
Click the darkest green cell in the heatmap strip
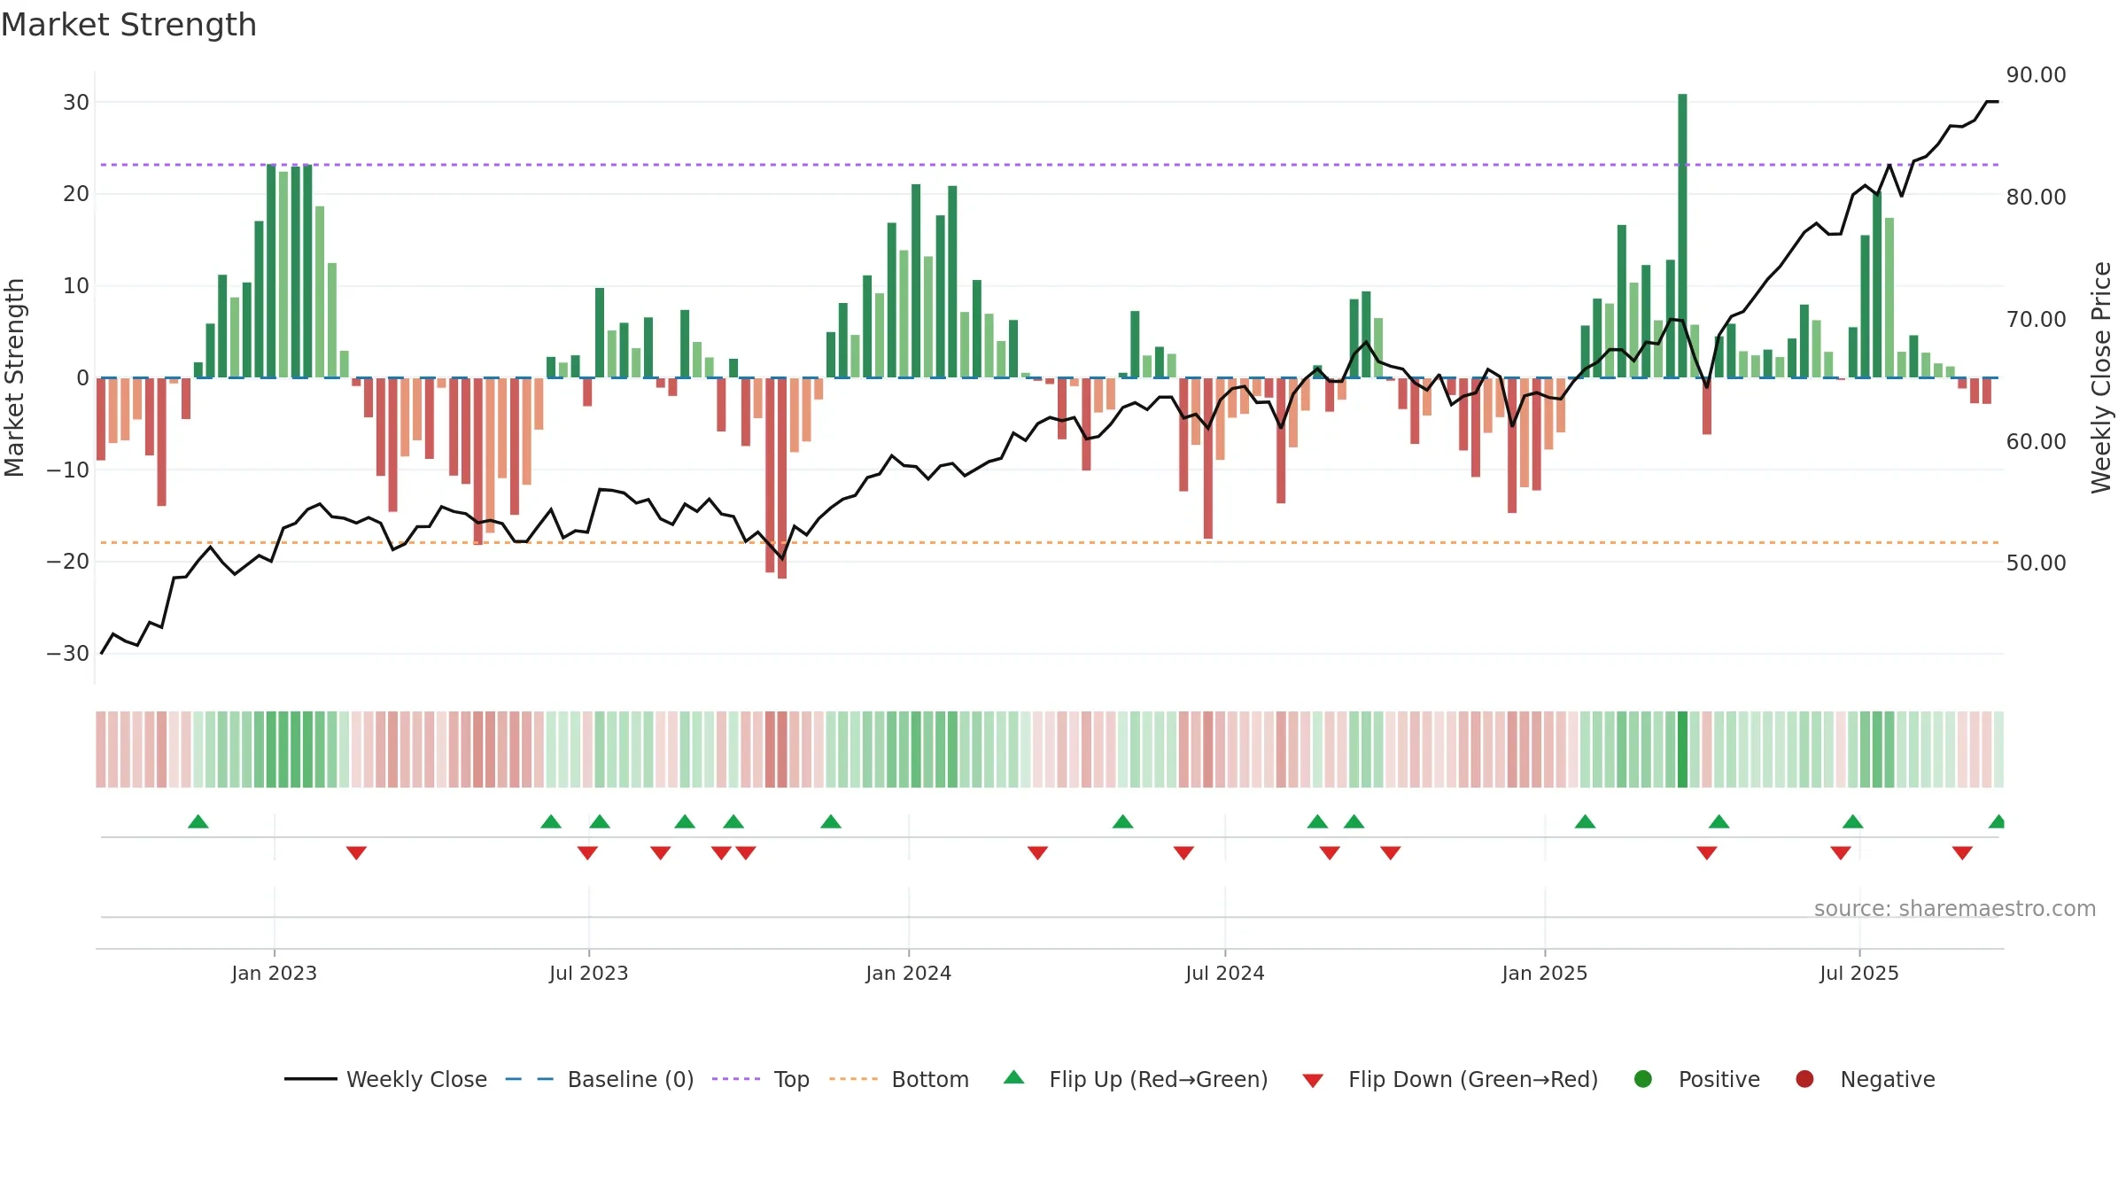click(1682, 749)
